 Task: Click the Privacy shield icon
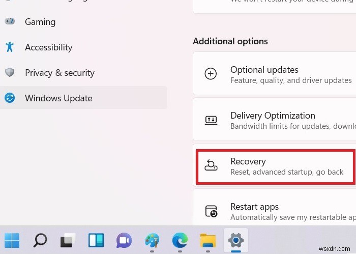[10, 72]
